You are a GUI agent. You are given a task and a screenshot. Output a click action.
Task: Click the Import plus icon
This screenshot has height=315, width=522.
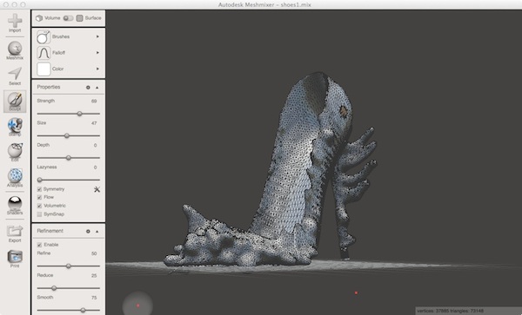pyautogui.click(x=15, y=21)
